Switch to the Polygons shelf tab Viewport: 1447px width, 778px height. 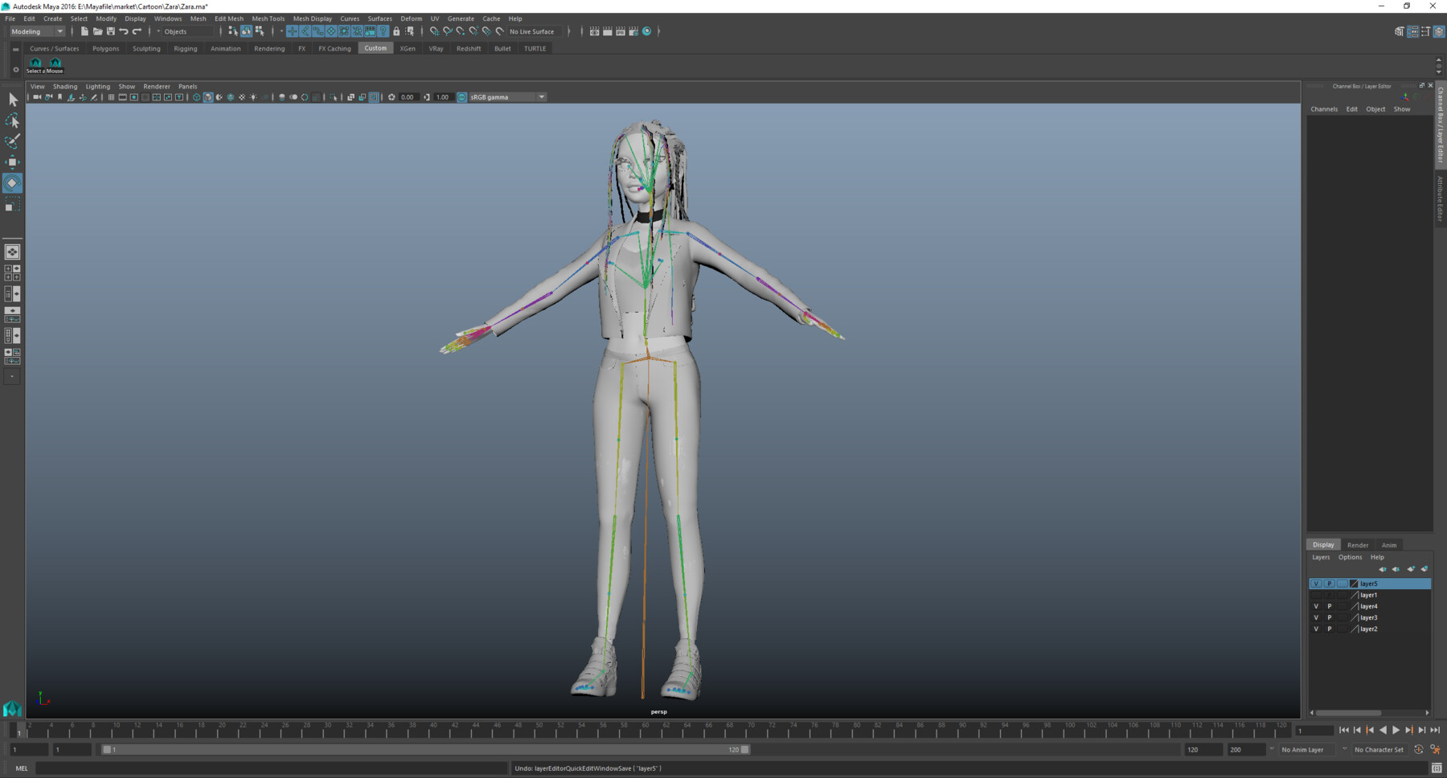tap(105, 48)
